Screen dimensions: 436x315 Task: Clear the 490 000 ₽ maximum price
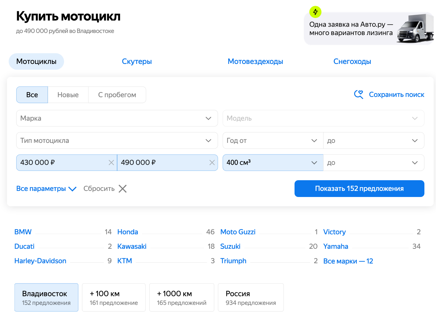point(212,163)
